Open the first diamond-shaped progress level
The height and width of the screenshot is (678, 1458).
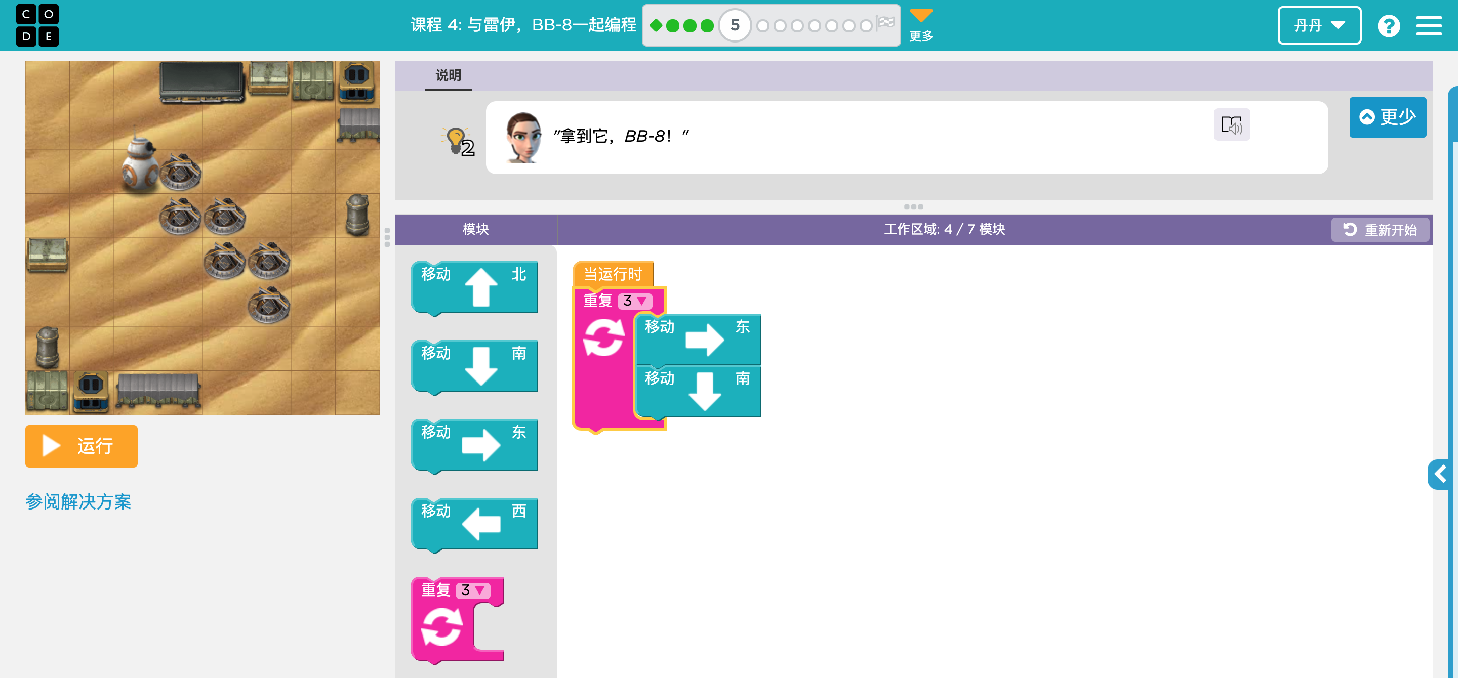coord(656,25)
